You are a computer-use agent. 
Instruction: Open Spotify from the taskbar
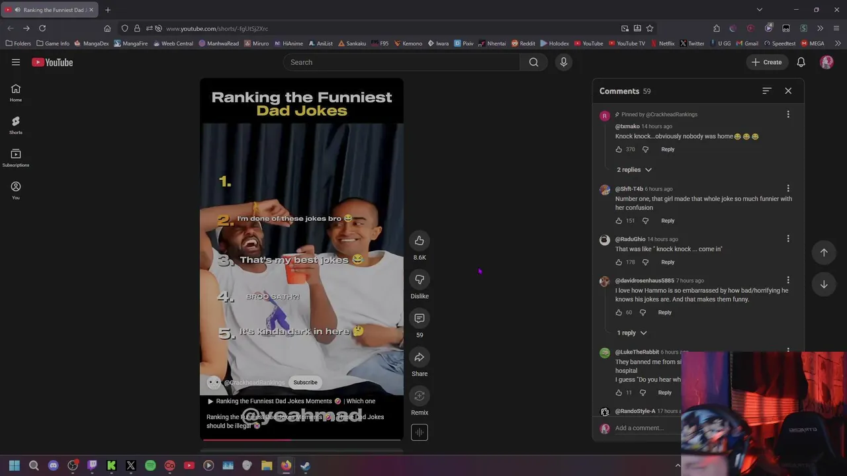coord(150,465)
